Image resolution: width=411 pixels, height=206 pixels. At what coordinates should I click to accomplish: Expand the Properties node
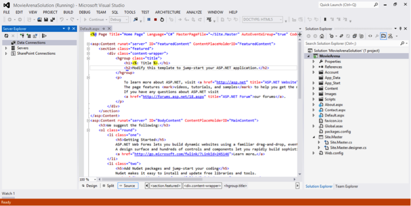[x=313, y=62]
